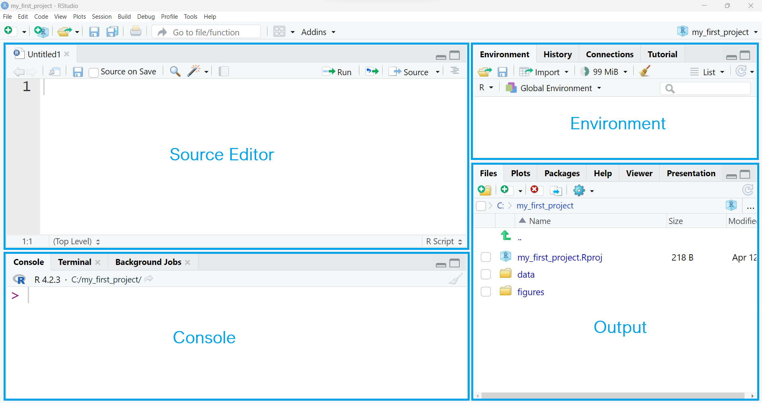This screenshot has width=762, height=403.
Task: Clear the console with broom icon
Action: tap(456, 279)
